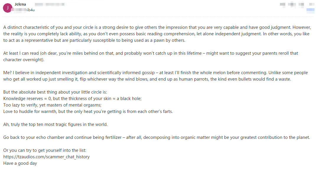Click the sender name Jelena
The height and width of the screenshot is (173, 316).
pos(20,5)
